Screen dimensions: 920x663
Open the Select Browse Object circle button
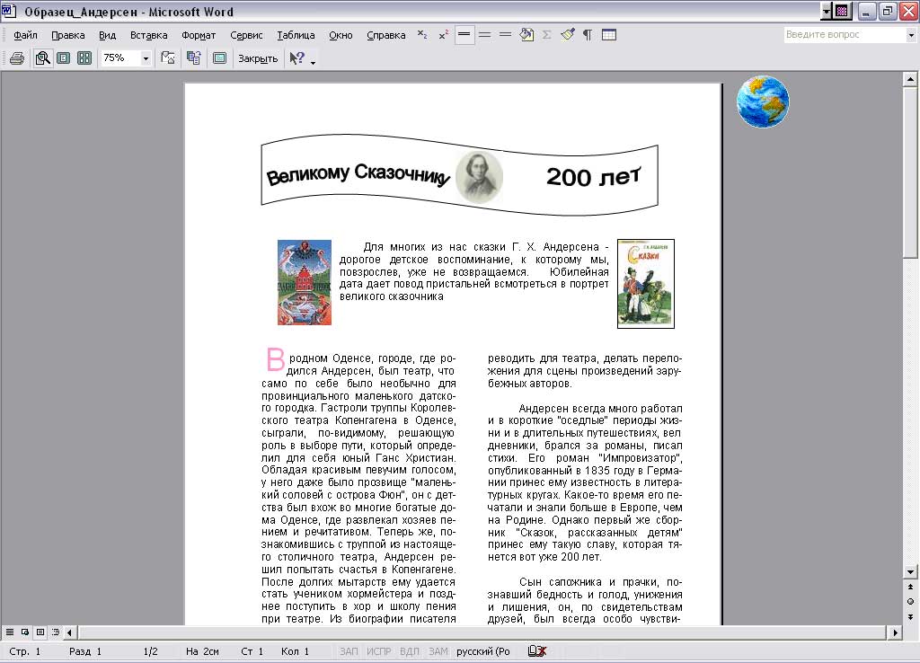(910, 601)
